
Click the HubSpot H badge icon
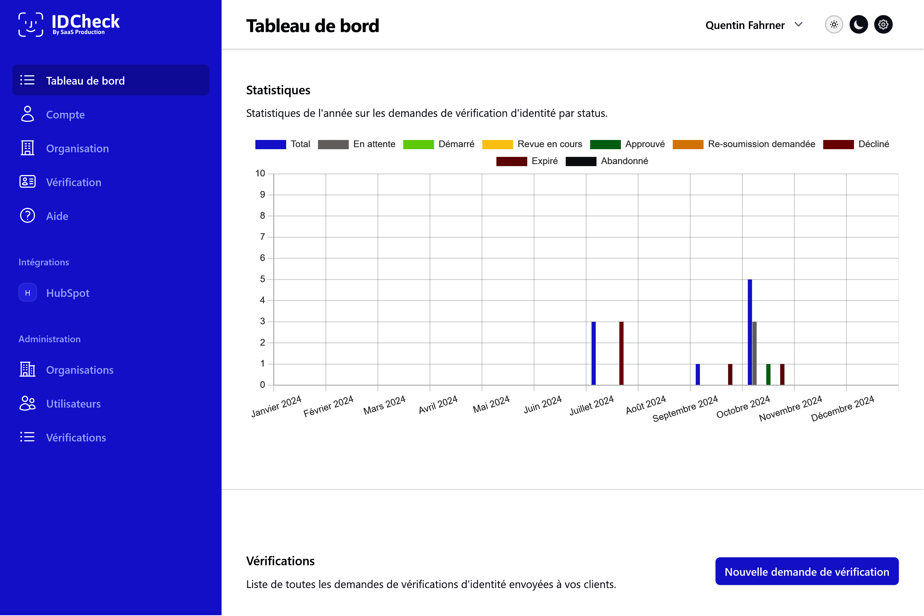[27, 293]
